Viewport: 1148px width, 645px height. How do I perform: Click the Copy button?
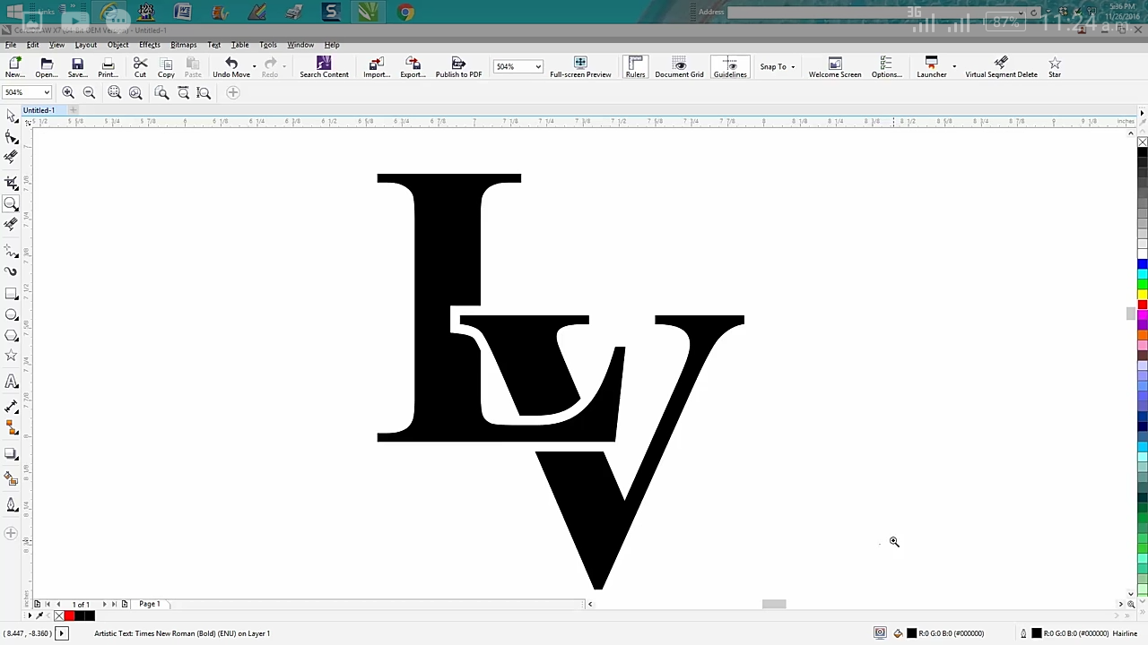click(x=166, y=67)
